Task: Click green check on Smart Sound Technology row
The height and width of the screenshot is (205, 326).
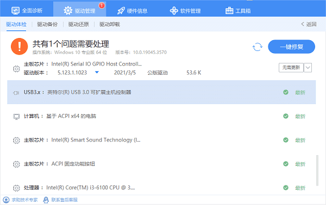Action: tap(286, 140)
